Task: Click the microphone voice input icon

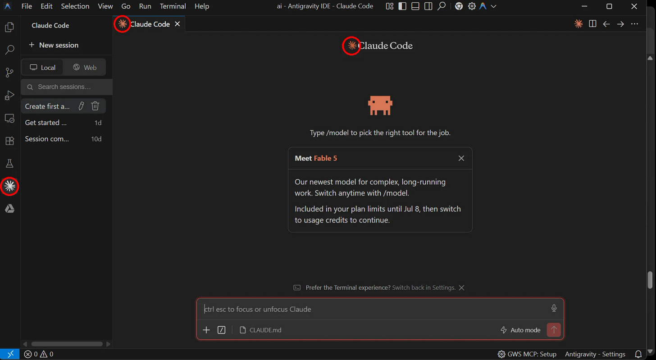Action: (554, 308)
